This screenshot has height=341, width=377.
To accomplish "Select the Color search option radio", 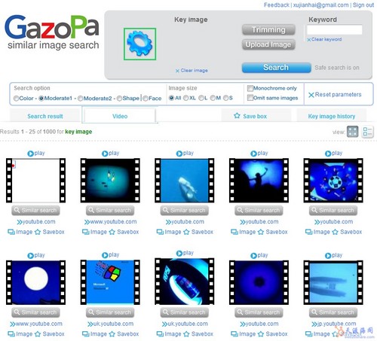I will 16,99.
